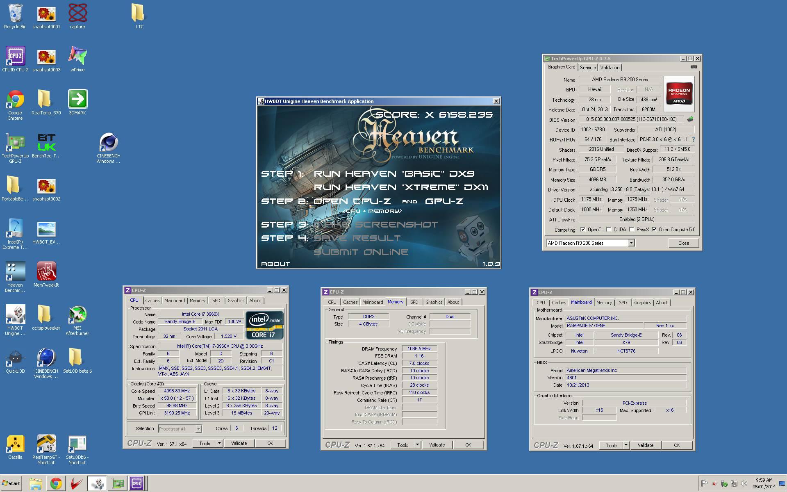Open SPD tab in CPU-Z Memory window
Screen dimensions: 787x492
tap(414, 302)
